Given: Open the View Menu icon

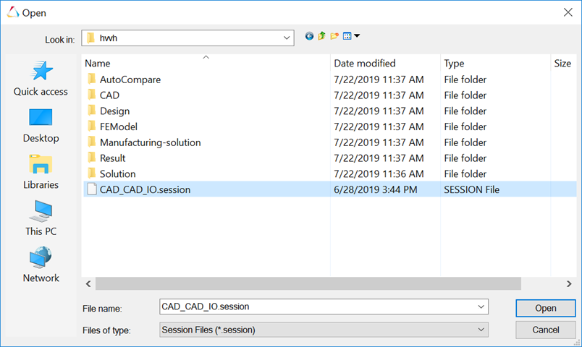Looking at the screenshot, I should [x=350, y=36].
